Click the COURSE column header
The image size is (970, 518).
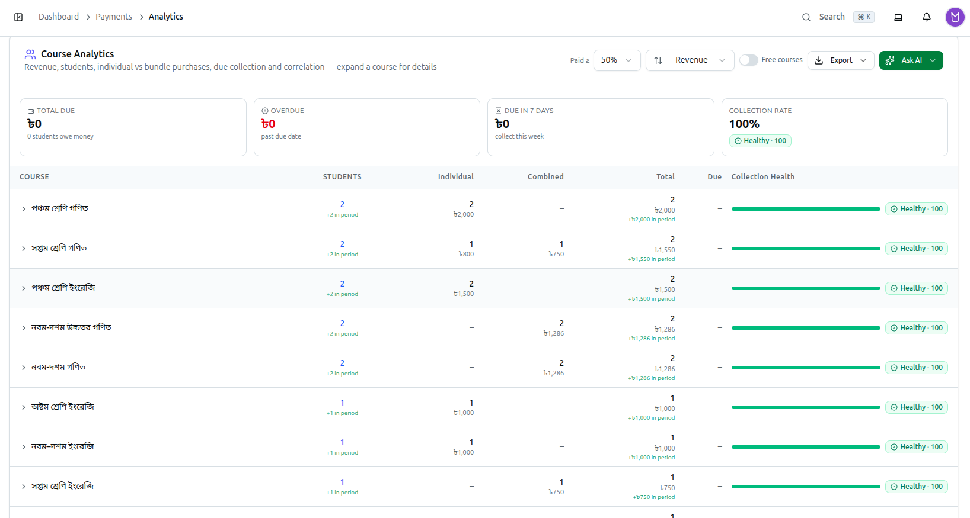click(x=34, y=177)
